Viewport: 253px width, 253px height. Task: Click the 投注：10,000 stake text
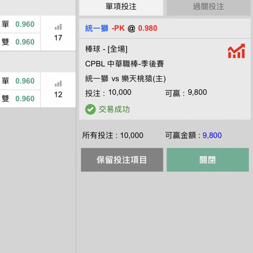(108, 93)
